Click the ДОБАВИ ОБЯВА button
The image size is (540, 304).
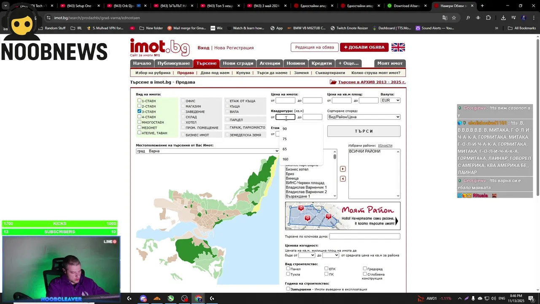[364, 47]
